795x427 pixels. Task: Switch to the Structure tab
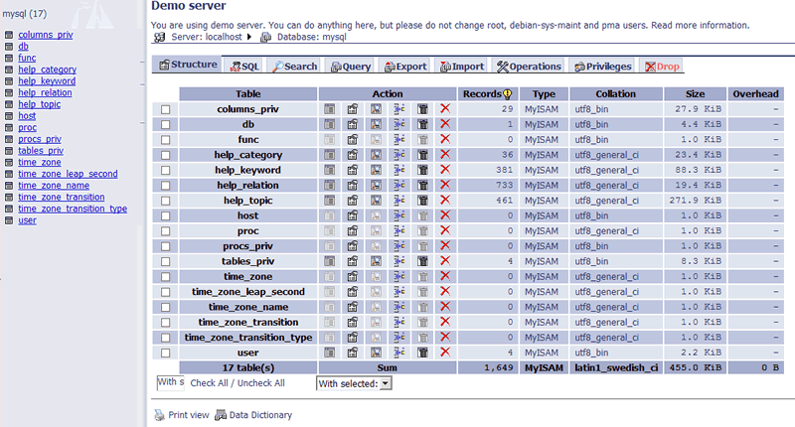click(x=188, y=65)
